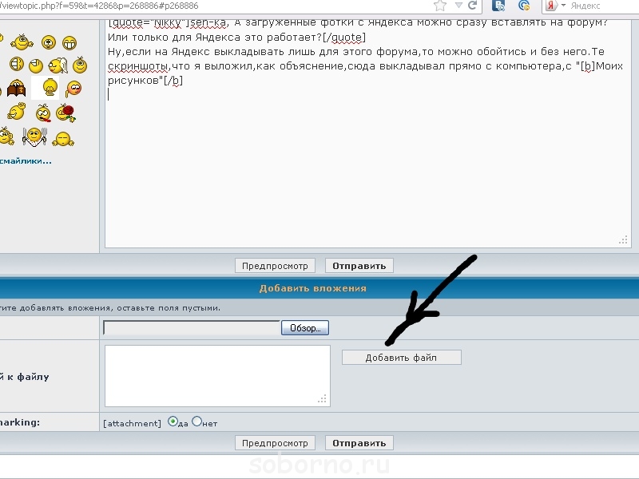639x479 pixels.
Task: Insert the angel smiley with wings
Action: tap(58, 65)
